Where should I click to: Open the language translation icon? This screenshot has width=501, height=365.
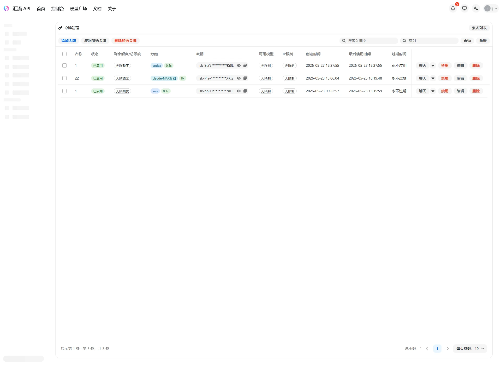click(x=476, y=8)
